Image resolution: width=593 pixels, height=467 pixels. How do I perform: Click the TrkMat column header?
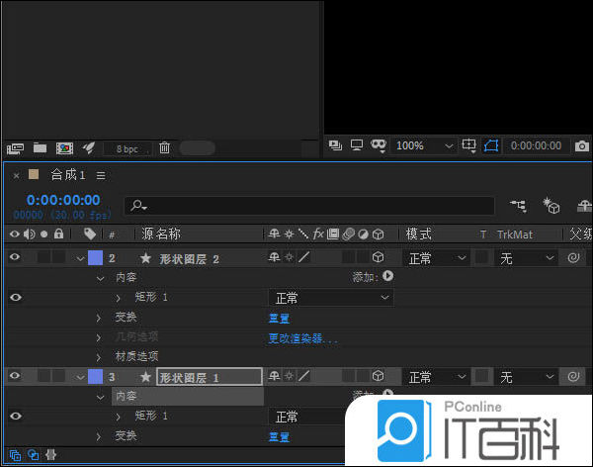pyautogui.click(x=515, y=234)
